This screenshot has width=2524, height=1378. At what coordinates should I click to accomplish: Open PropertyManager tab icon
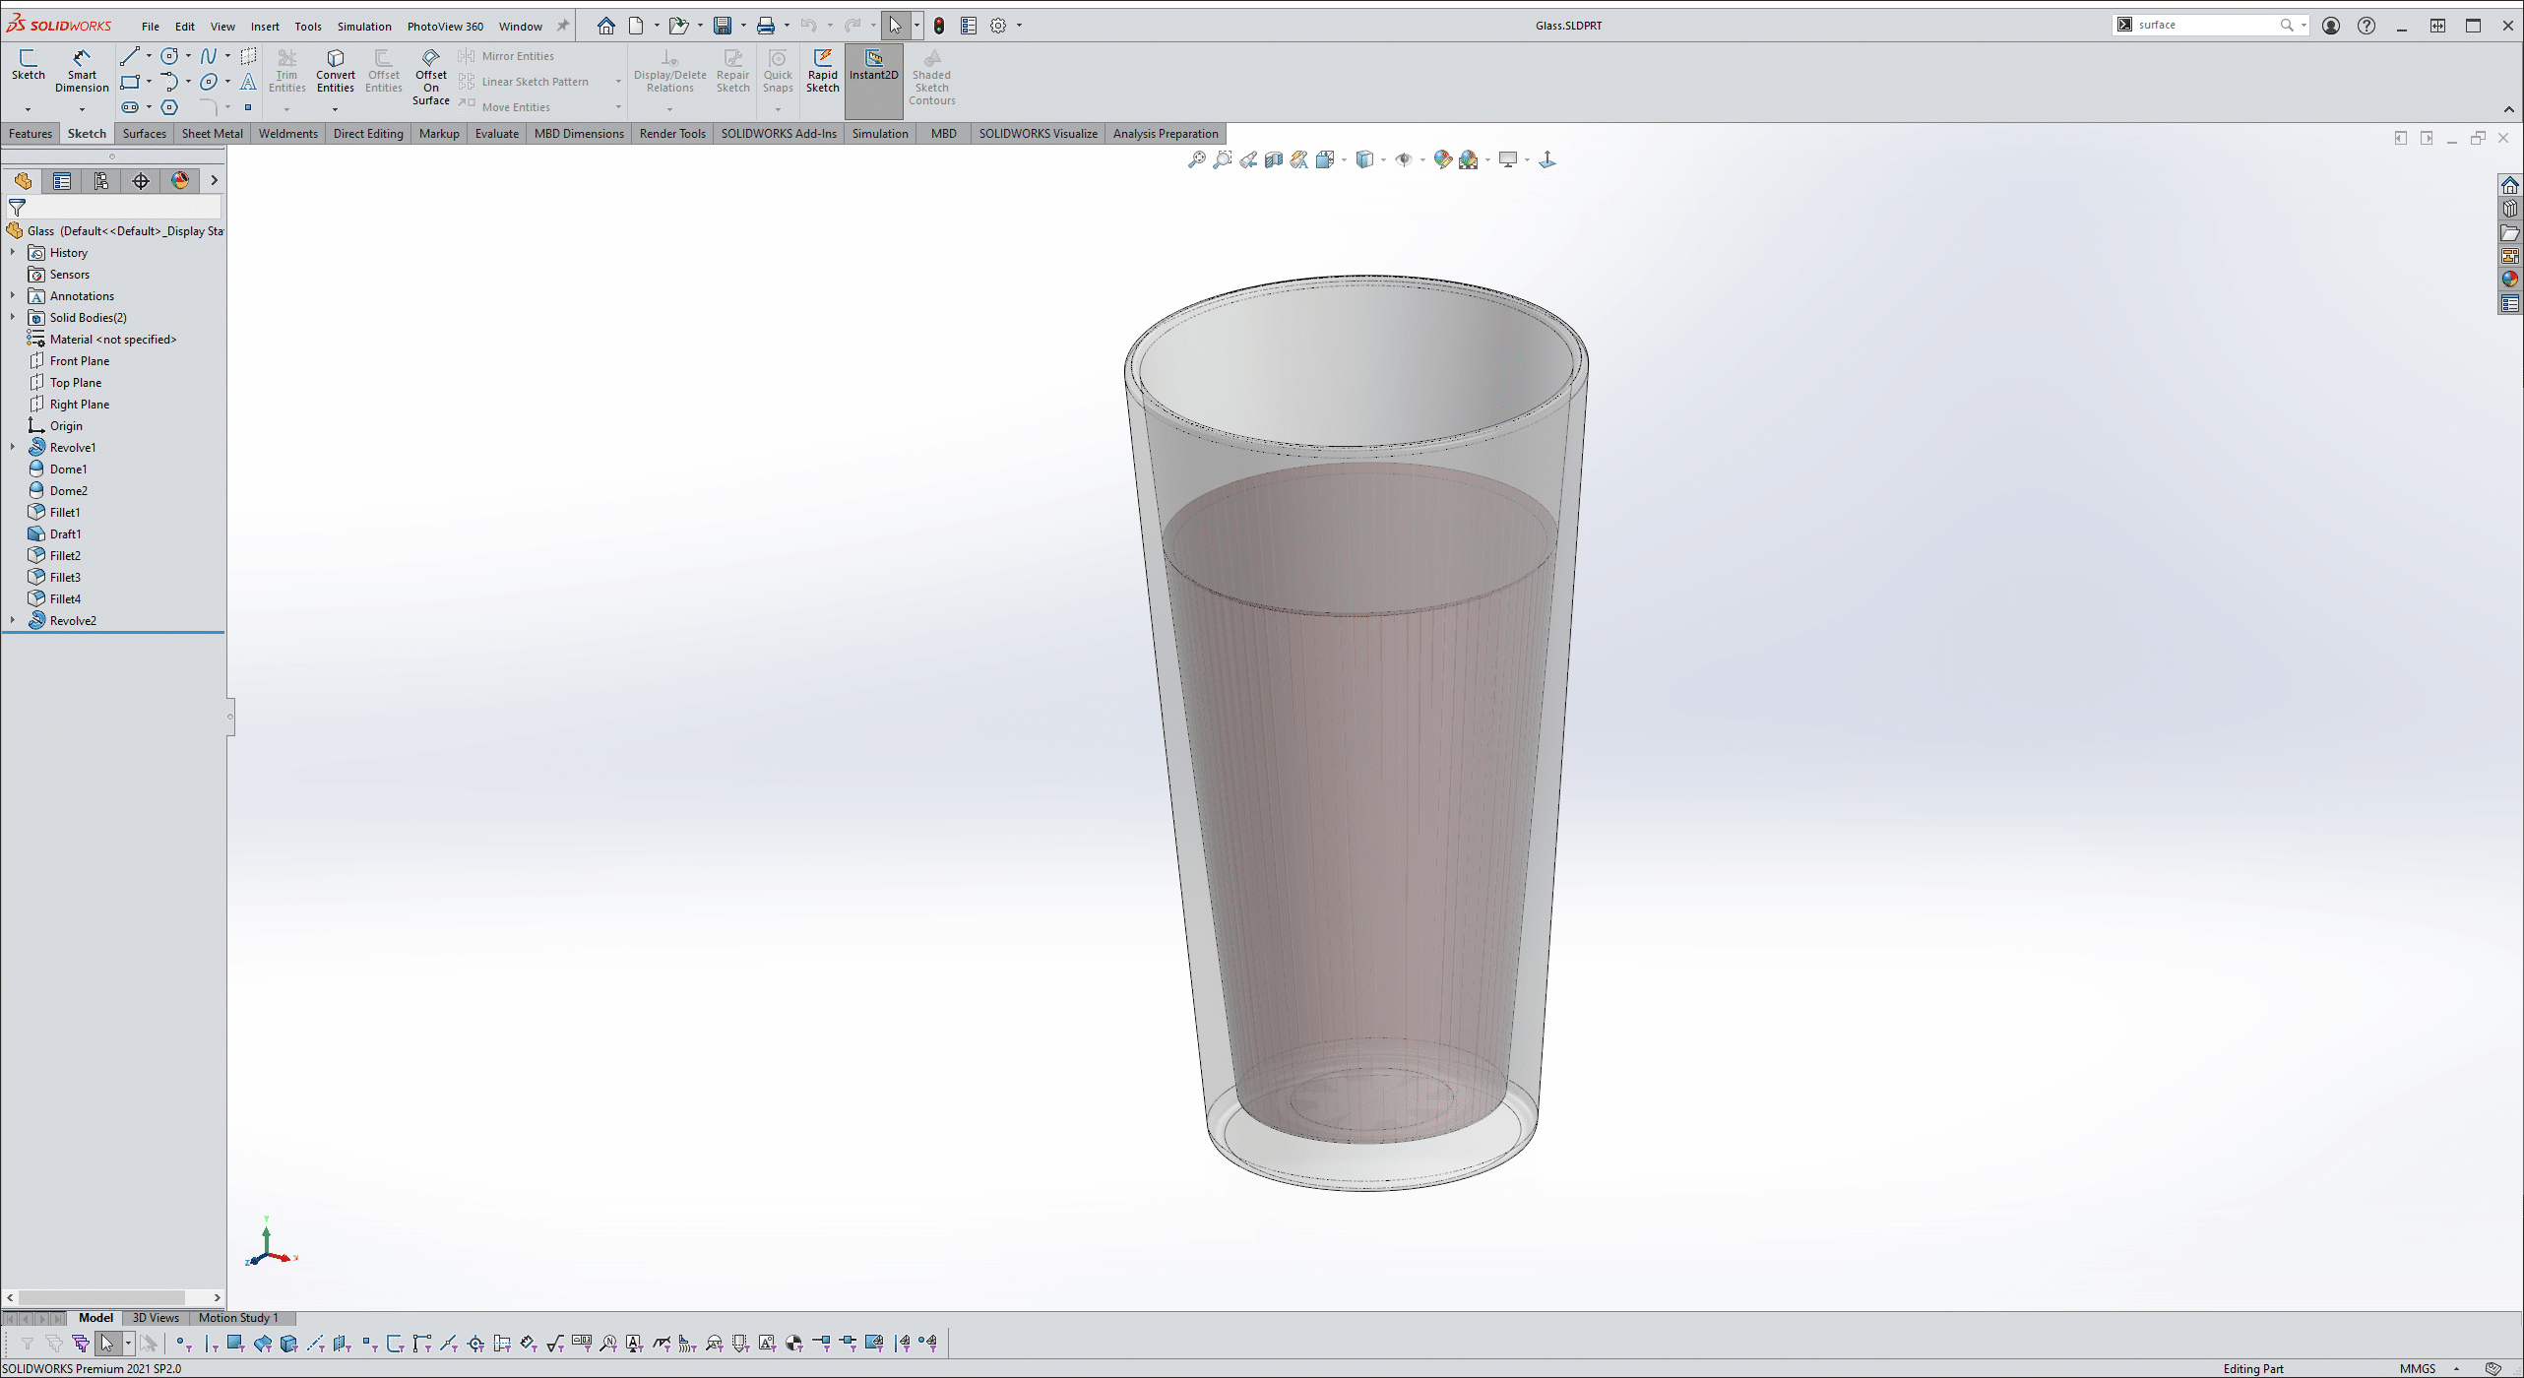(x=62, y=181)
